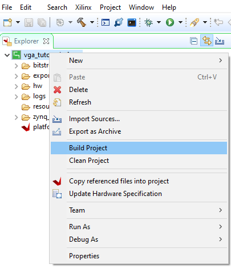
Task: Click the New wizard toolbar icon
Action: pyautogui.click(x=7, y=22)
